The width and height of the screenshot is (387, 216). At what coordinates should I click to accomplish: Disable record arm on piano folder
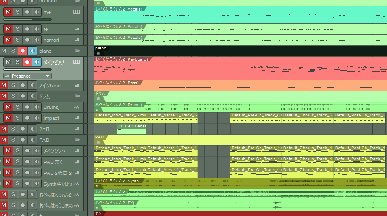(23, 51)
